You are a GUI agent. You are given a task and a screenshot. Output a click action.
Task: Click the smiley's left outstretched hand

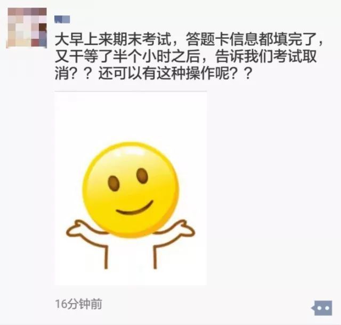(x=79, y=229)
